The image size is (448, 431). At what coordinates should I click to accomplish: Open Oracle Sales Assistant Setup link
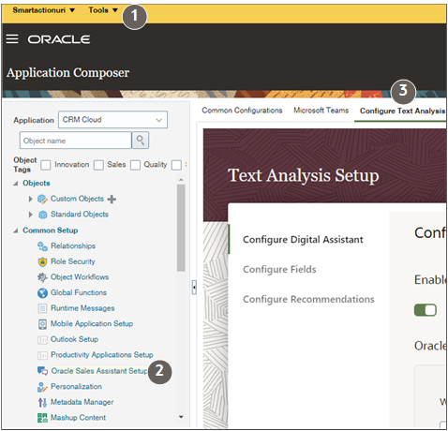(x=98, y=371)
